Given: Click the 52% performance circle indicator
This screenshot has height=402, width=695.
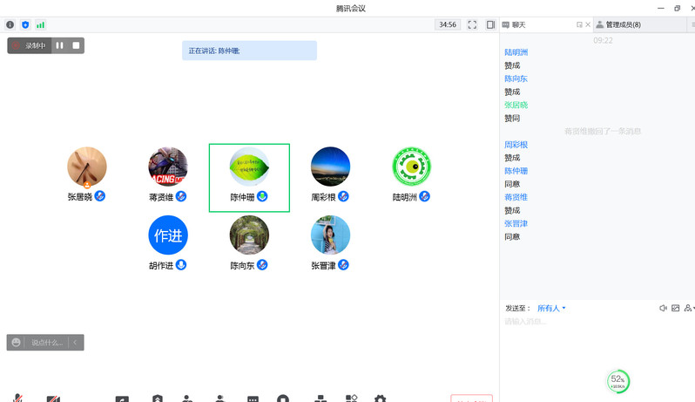Looking at the screenshot, I should (x=617, y=380).
